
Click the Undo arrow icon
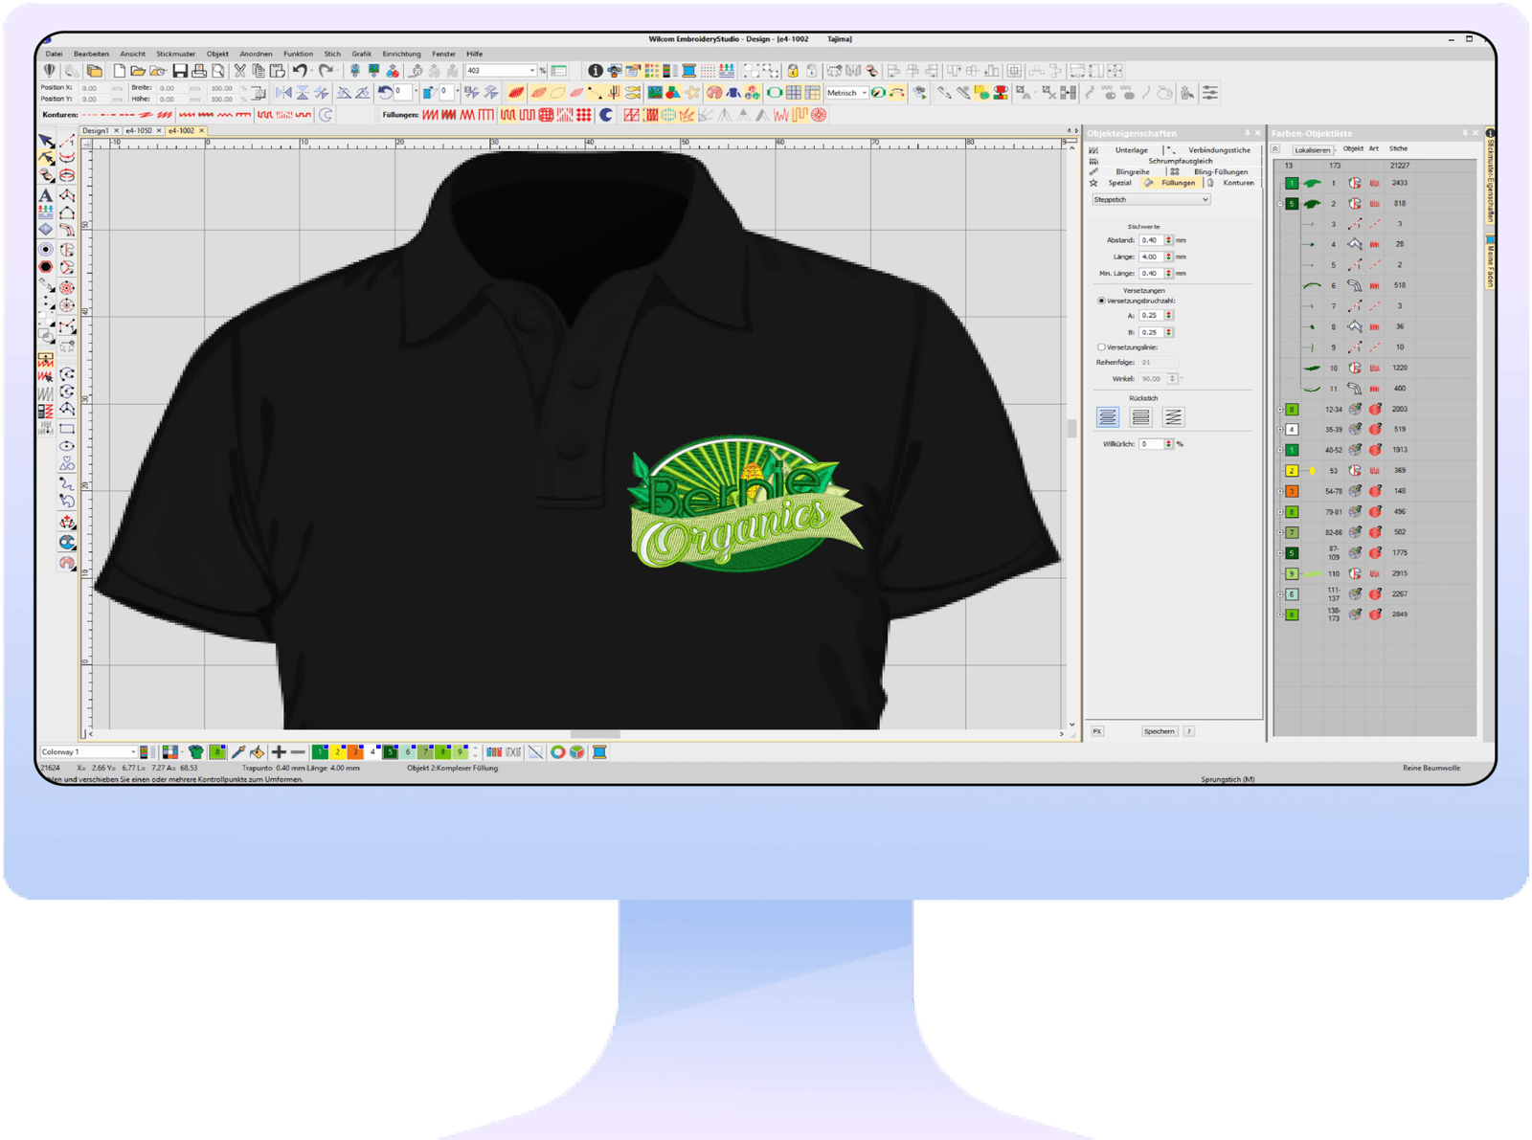point(300,71)
